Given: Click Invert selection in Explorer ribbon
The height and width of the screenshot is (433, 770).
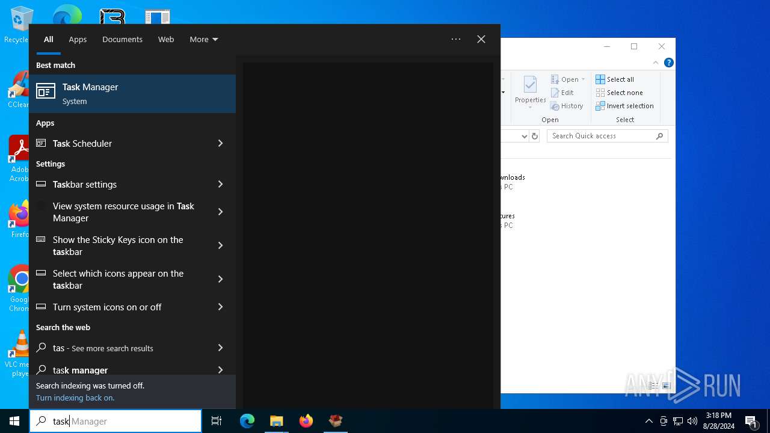Looking at the screenshot, I should (624, 106).
